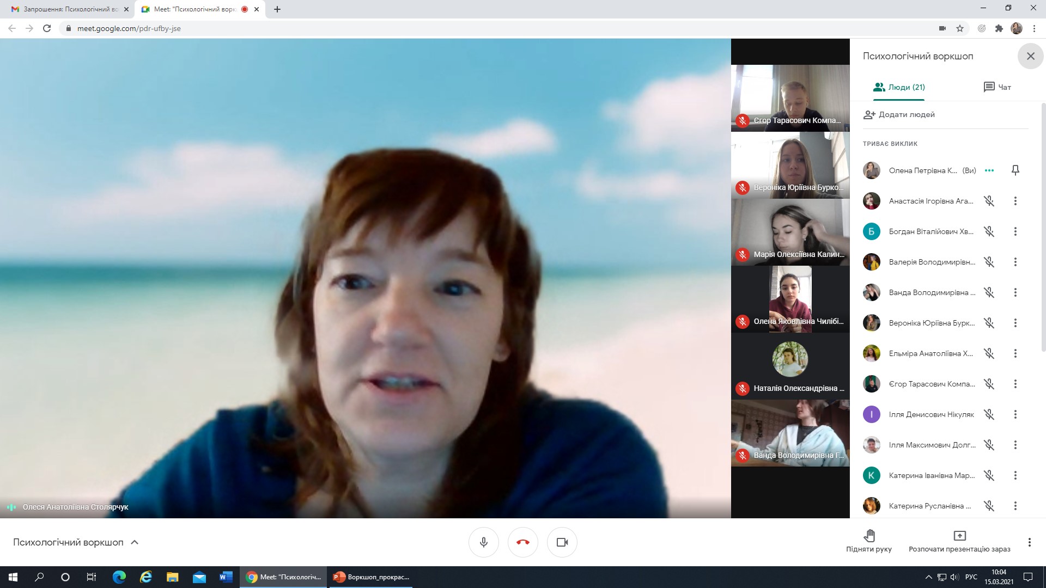
Task: Open PowerPoint Воркшоп file in taskbar
Action: click(372, 577)
